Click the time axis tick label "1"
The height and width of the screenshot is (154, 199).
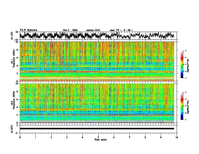(x=35, y=137)
